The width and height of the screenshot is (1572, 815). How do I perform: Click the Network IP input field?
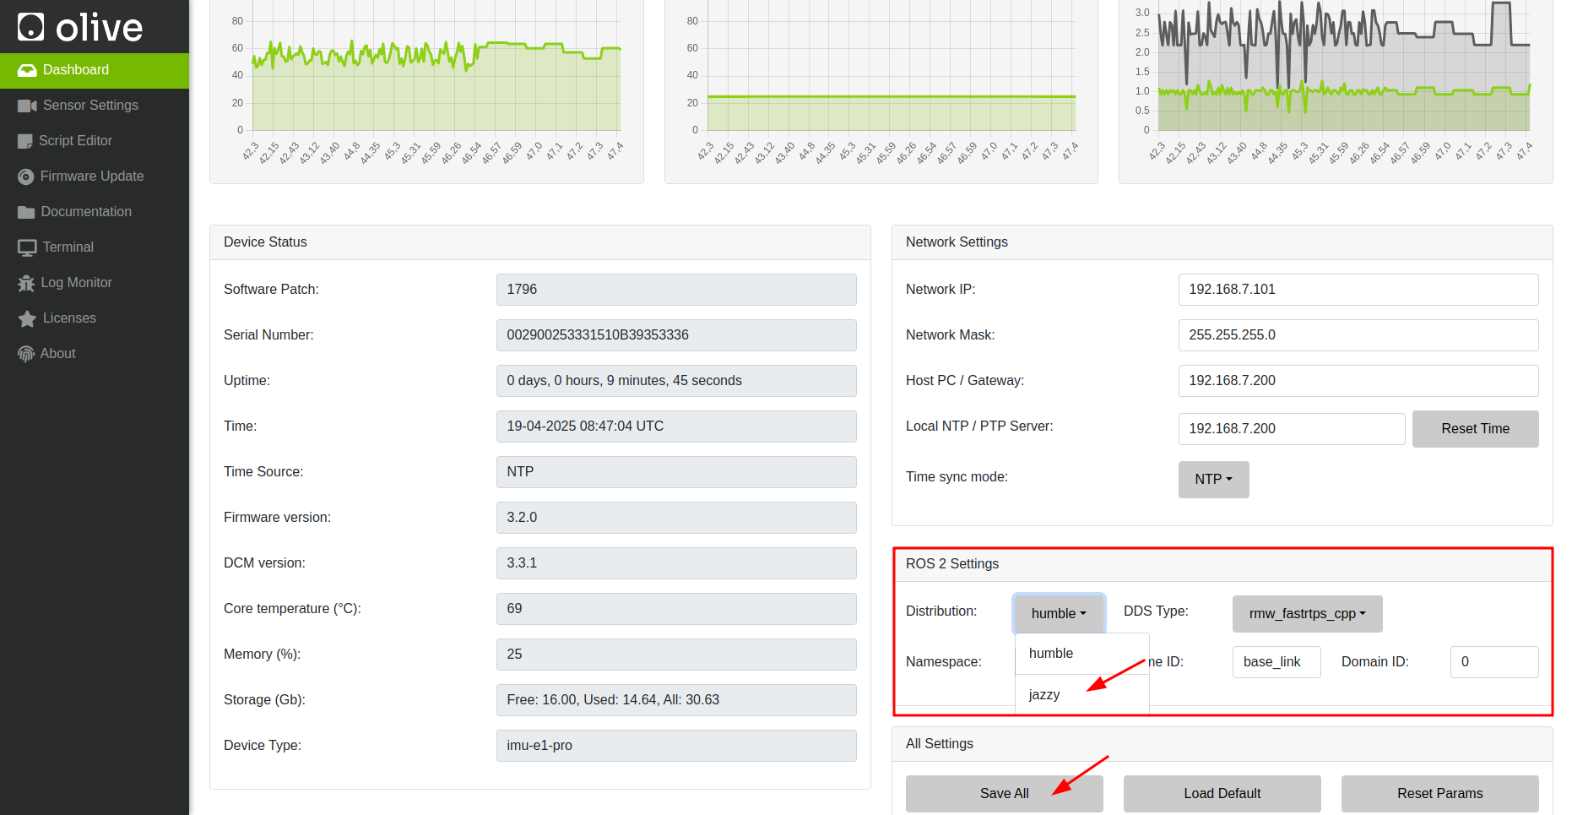(1358, 290)
